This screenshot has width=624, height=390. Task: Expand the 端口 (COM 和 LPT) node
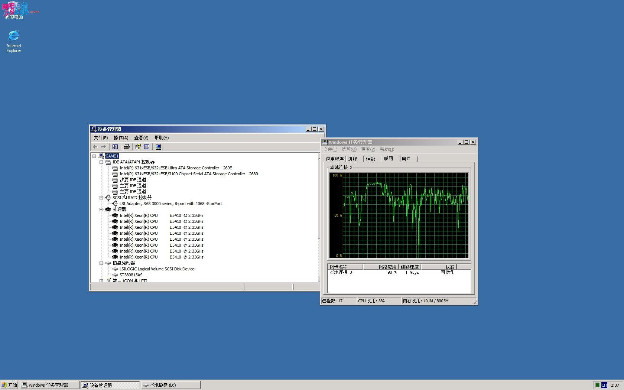(101, 281)
